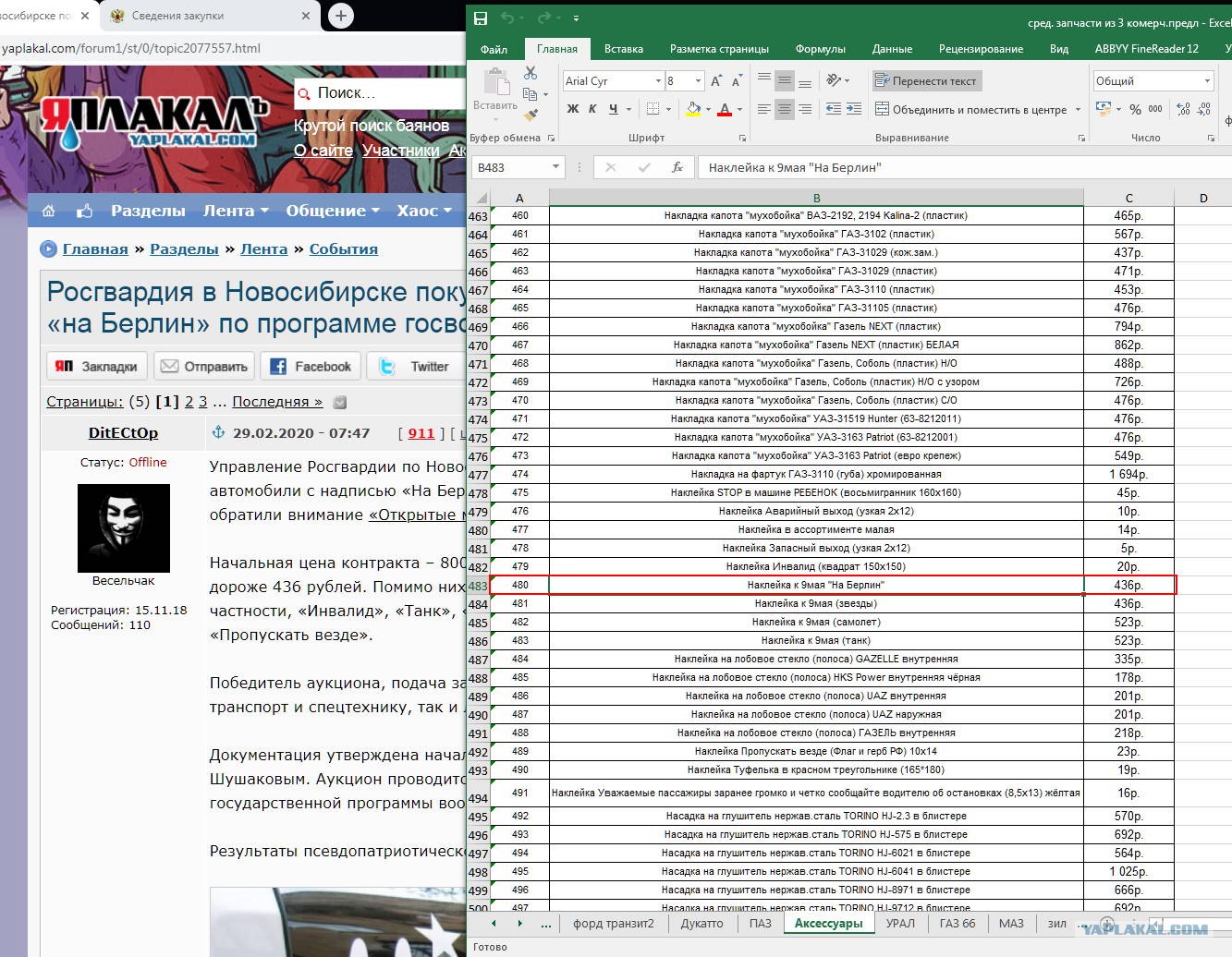Click the increase decimal icon
The height and width of the screenshot is (957, 1232).
click(1183, 109)
